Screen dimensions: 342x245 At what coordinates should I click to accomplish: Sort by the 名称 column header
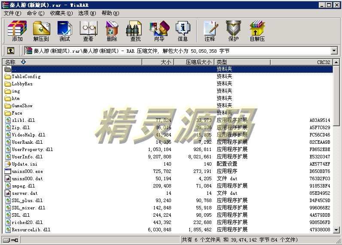click(x=72, y=62)
